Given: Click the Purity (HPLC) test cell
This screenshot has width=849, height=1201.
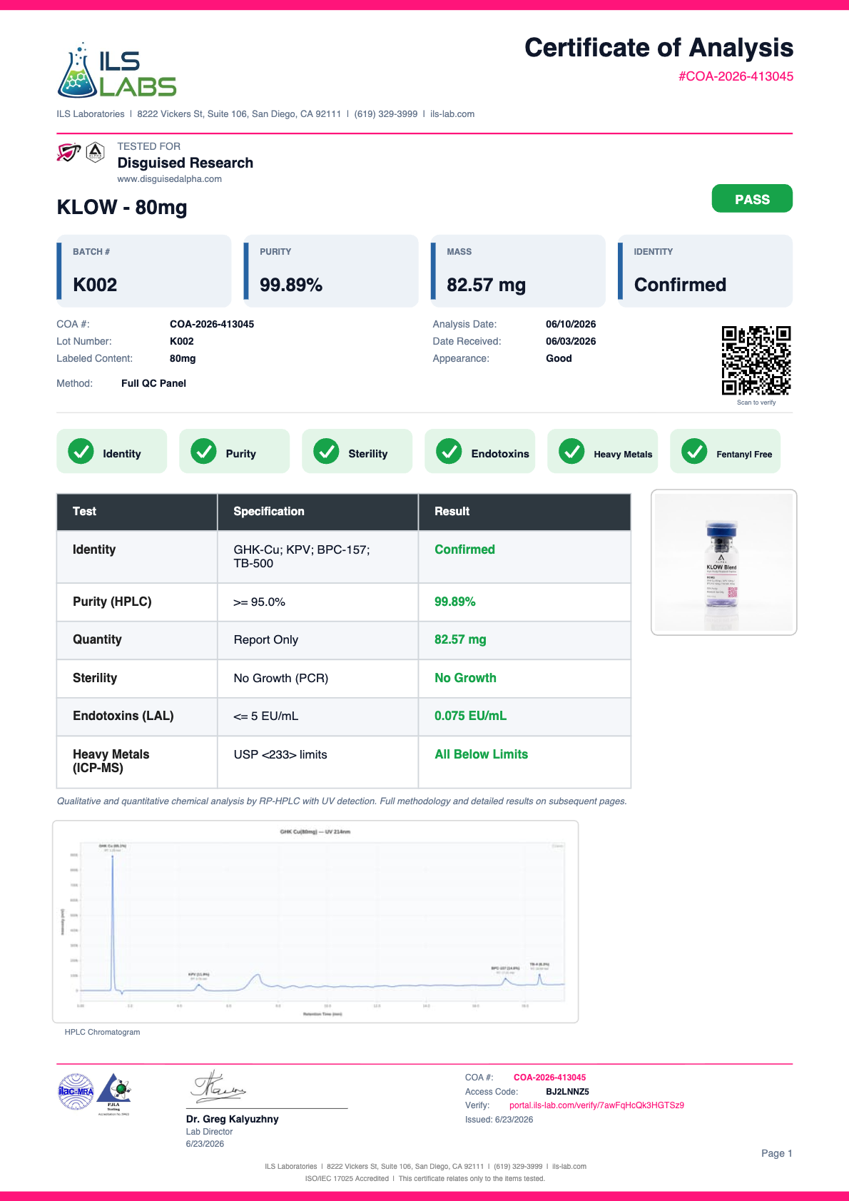Looking at the screenshot, I should point(137,602).
